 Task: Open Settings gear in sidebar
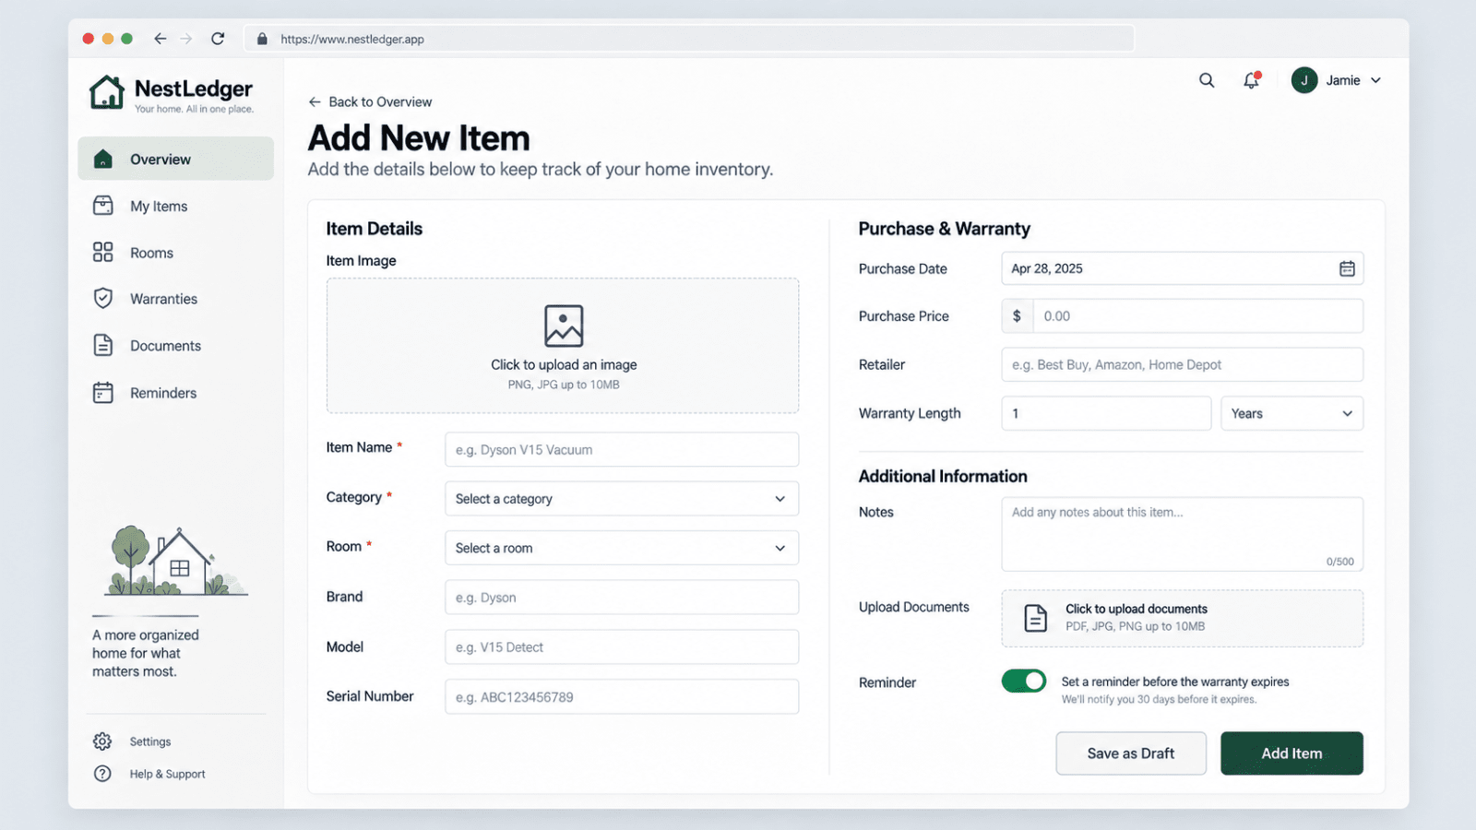(102, 741)
